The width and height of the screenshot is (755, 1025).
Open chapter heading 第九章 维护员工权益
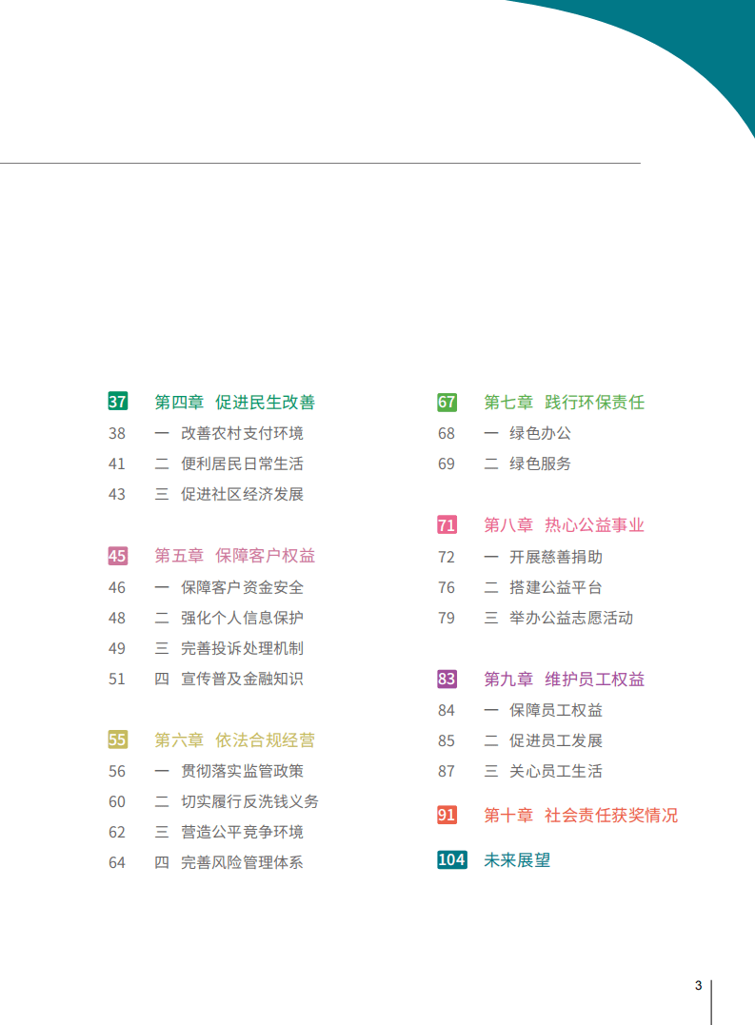pyautogui.click(x=565, y=680)
